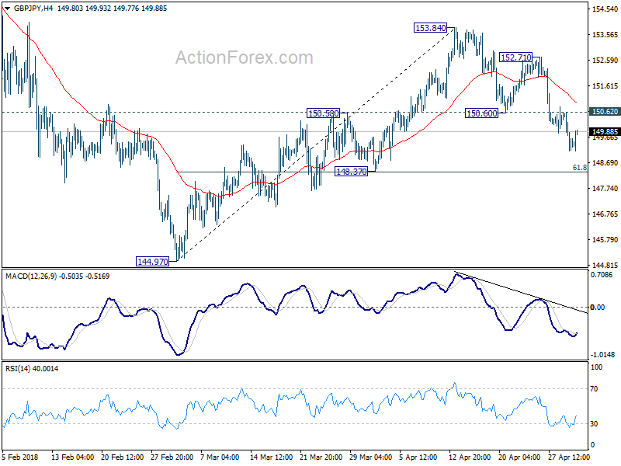The width and height of the screenshot is (621, 466).
Task: Select the GBPJPY,H4 symbol title text
Action: click(x=33, y=9)
